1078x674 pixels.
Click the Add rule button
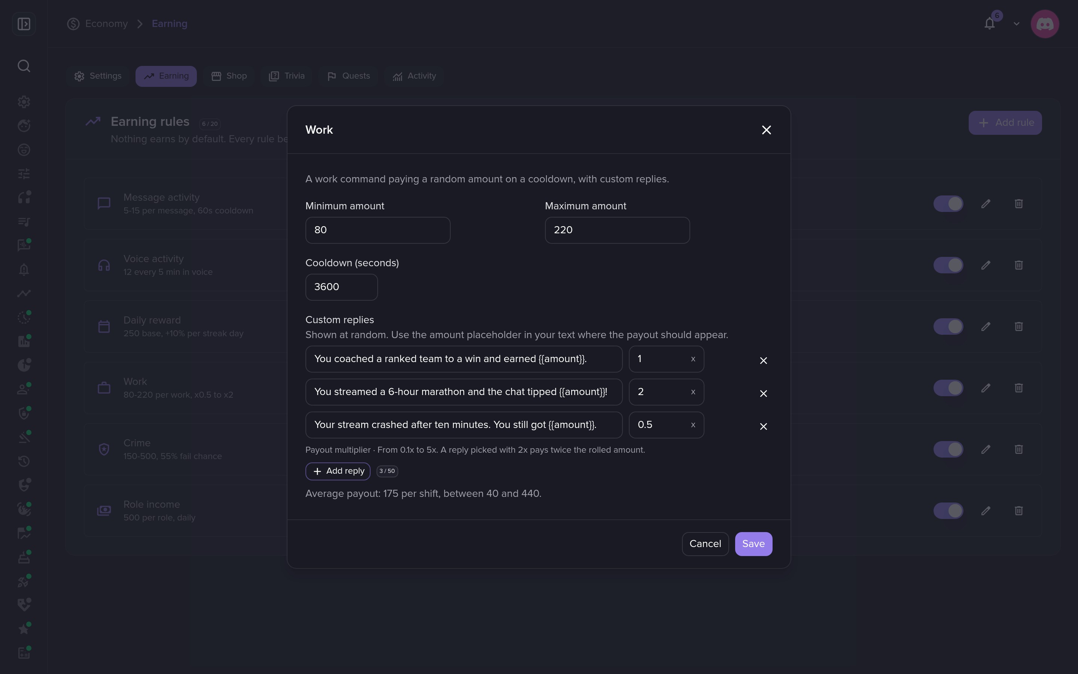click(1005, 122)
